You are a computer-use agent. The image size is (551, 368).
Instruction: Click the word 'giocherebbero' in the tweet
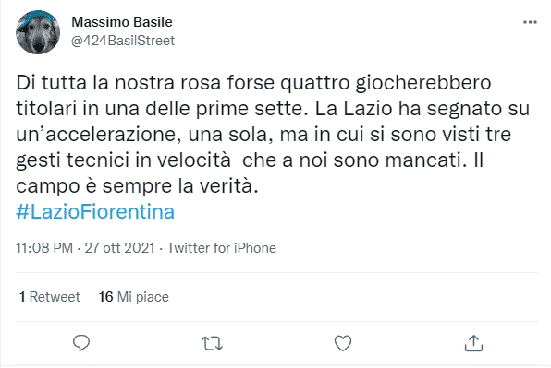[x=423, y=84]
